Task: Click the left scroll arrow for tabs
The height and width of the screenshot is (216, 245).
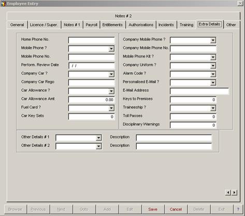Action: (x=228, y=193)
